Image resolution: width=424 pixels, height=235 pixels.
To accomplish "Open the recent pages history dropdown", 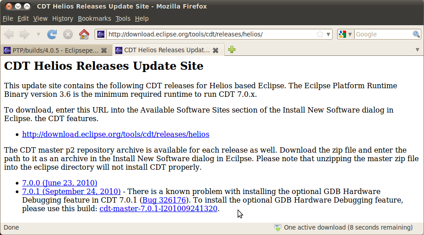I will pos(38,34).
